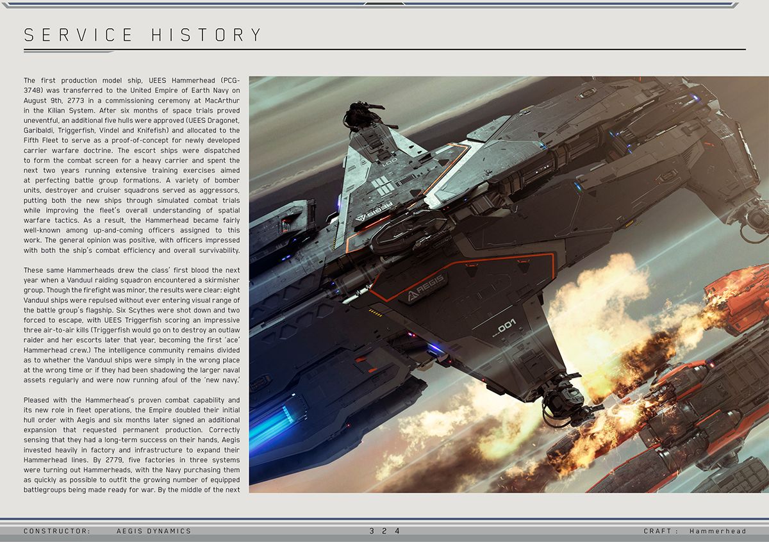
Task: Click the paragraph starting 'The first production model ship'
Action: pyautogui.click(x=132, y=165)
